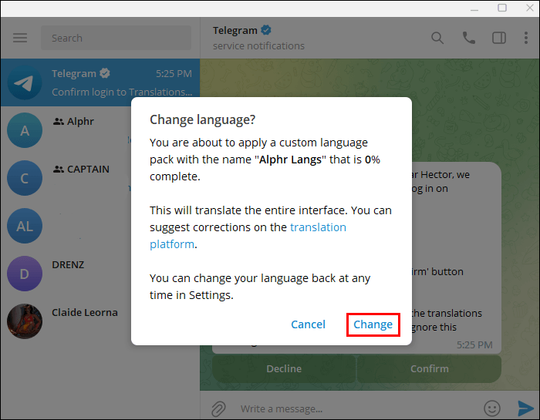The width and height of the screenshot is (540, 420).
Task: Open the emoji picker smiley icon
Action: pos(492,408)
